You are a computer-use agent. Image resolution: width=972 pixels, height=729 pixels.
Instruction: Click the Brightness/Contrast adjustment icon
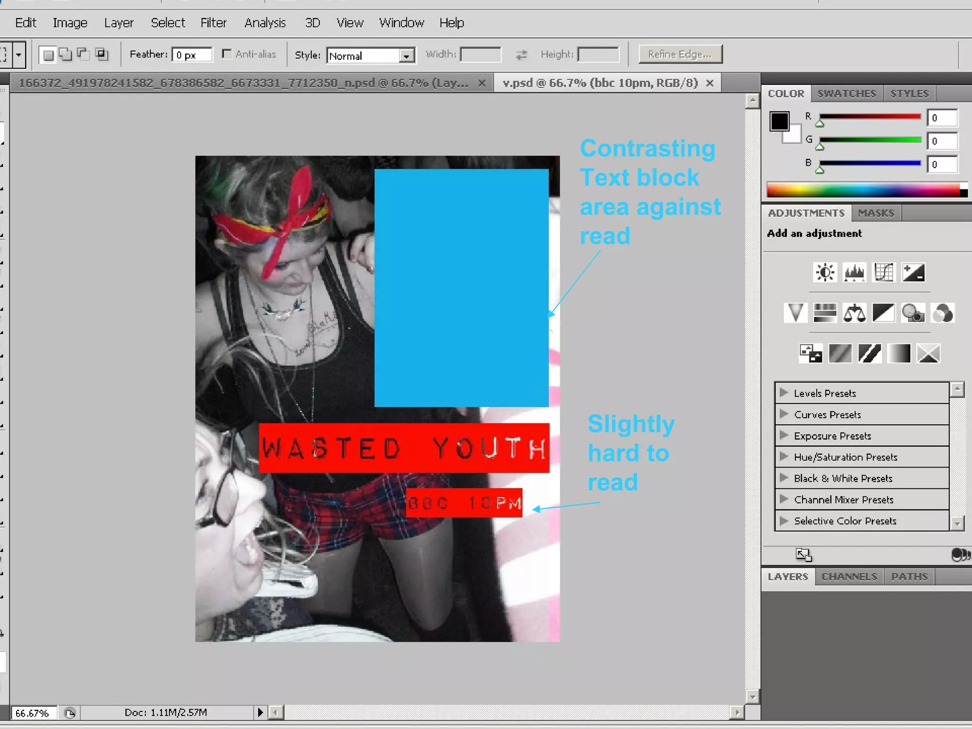[825, 272]
